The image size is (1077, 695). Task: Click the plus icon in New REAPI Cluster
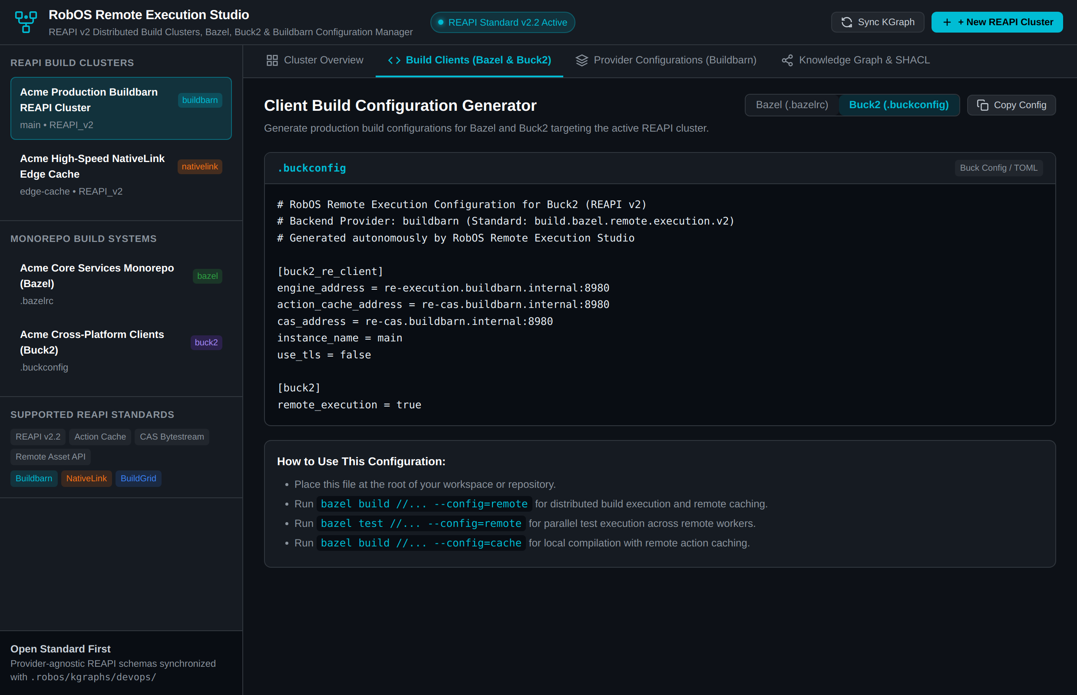coord(947,22)
